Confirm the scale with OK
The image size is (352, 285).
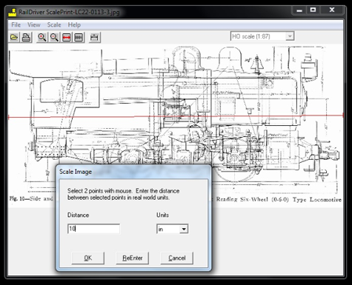tap(88, 258)
